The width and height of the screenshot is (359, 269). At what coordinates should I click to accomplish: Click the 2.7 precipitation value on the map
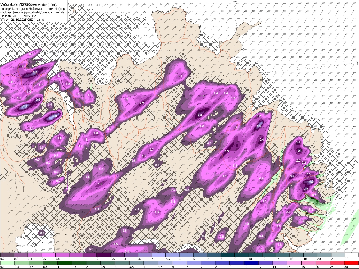(298, 143)
